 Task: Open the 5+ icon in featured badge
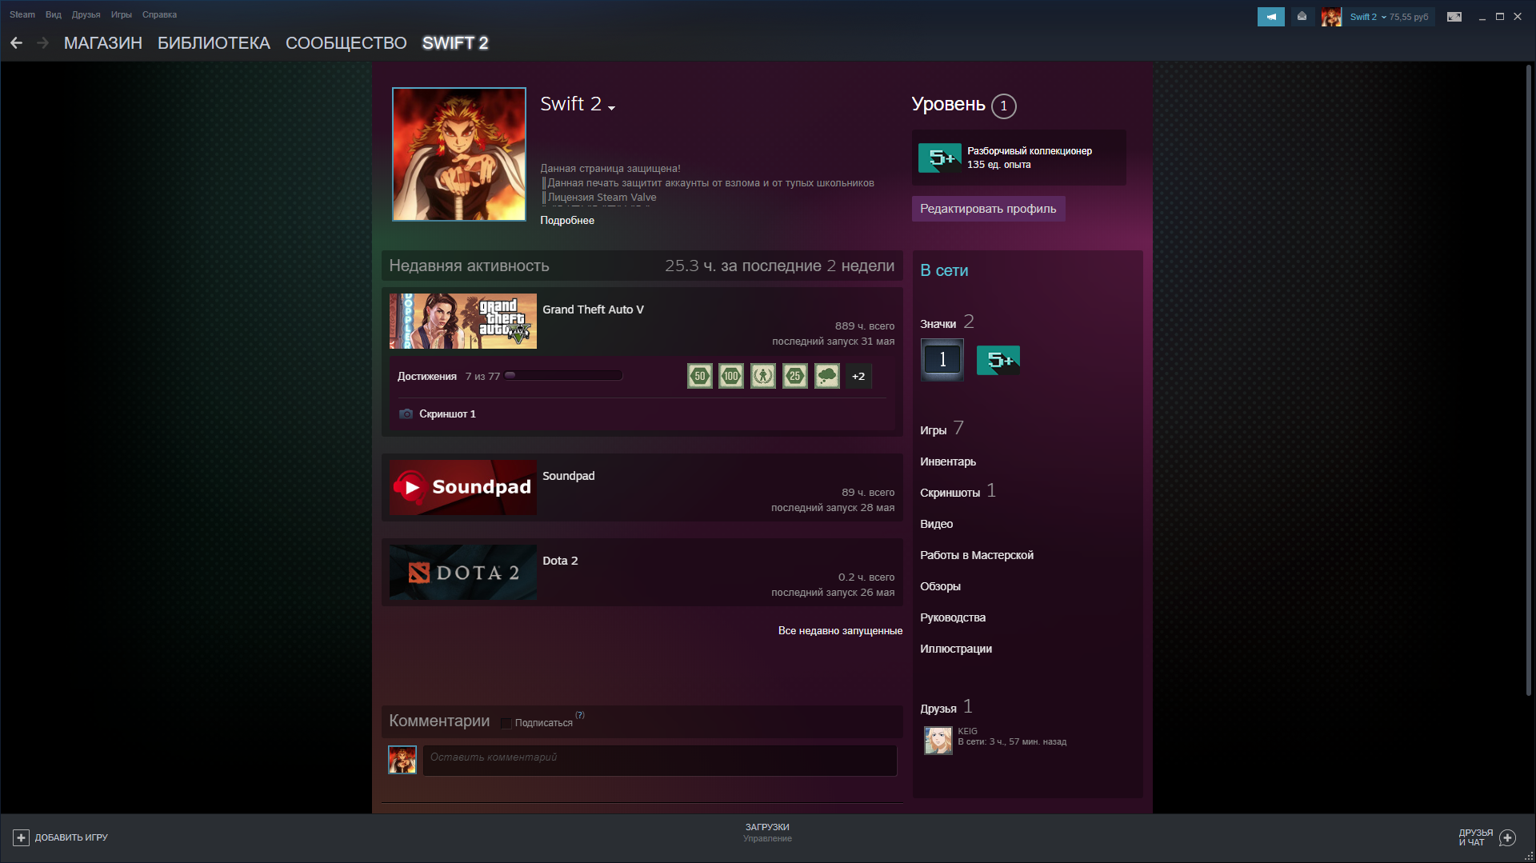939,158
